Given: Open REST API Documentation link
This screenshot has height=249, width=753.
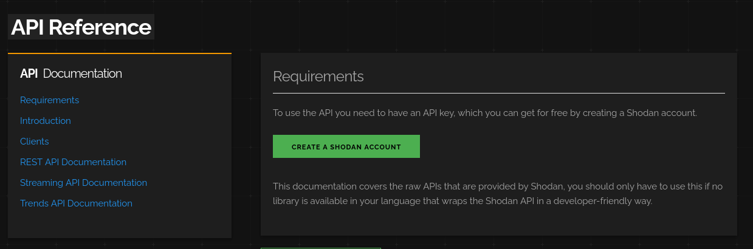Looking at the screenshot, I should pos(73,162).
